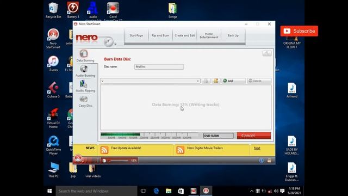The height and width of the screenshot is (196, 348).
Task: Open the Windows Start menu
Action: (x=49, y=191)
